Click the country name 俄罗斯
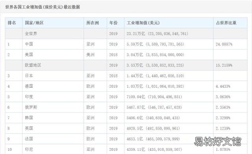The height and width of the screenshot is (154, 252). tap(31, 107)
